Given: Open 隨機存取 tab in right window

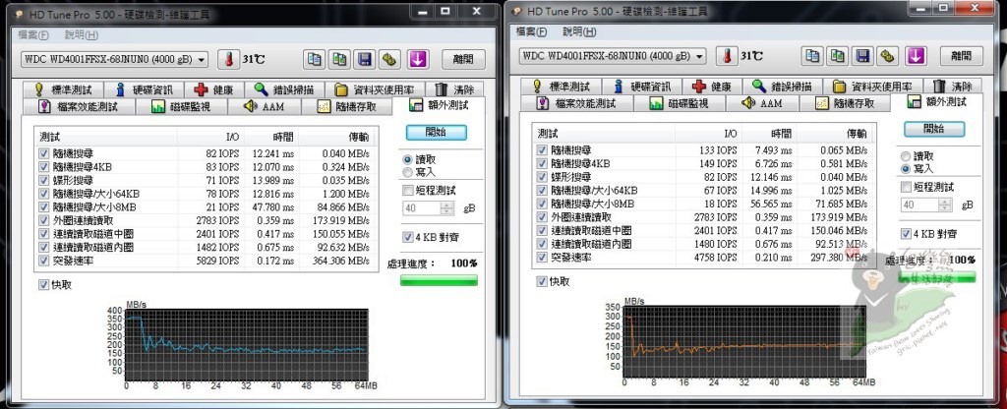Looking at the screenshot, I should tap(845, 102).
